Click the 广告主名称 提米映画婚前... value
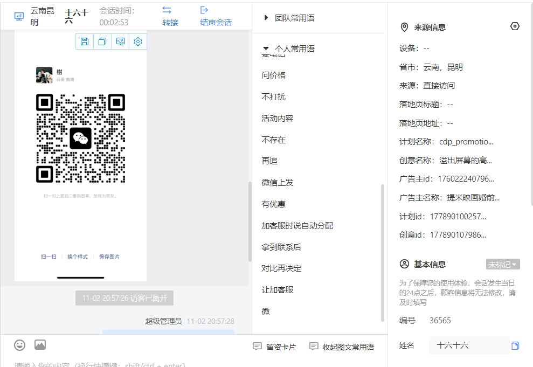Image resolution: width=533 pixels, height=367 pixels. (x=473, y=197)
